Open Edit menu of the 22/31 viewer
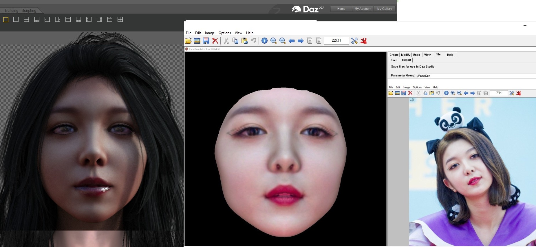The height and width of the screenshot is (247, 536). coord(198,33)
